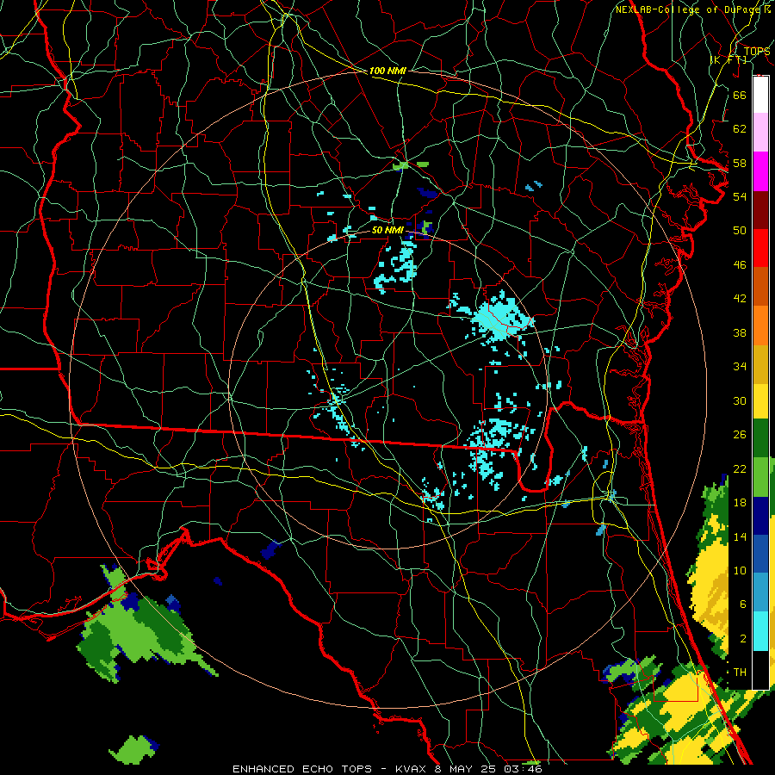This screenshot has width=775, height=775.
Task: Click the 58 legend value
Action: [740, 163]
